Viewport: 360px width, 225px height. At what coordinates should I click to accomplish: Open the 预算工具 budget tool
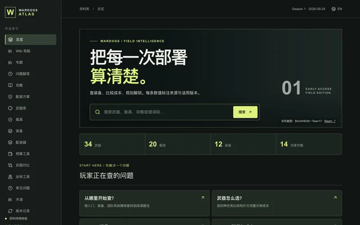[x=31, y=154]
